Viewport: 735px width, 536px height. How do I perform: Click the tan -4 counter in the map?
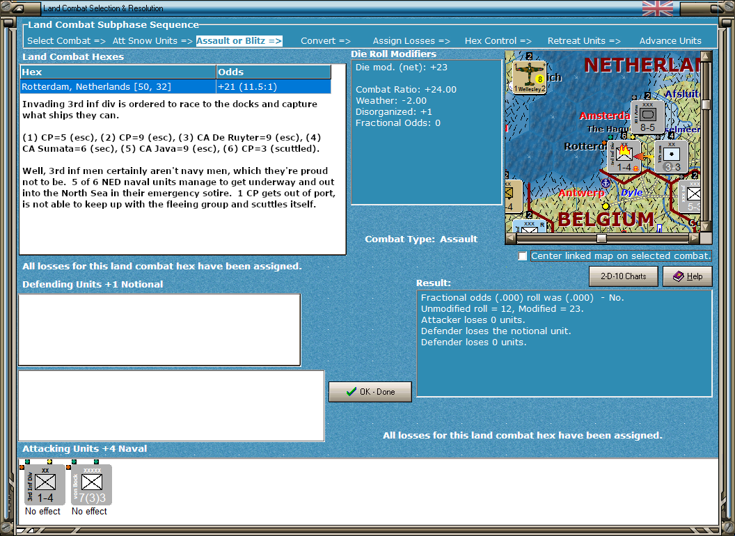click(514, 196)
